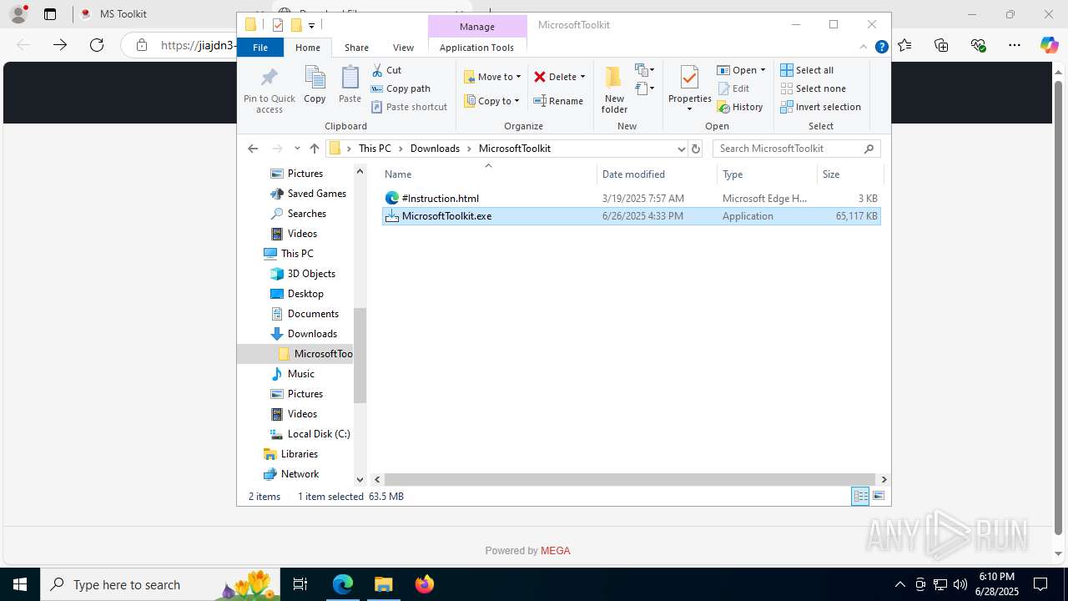
Task: Open Move to dropdown
Action: [492, 77]
